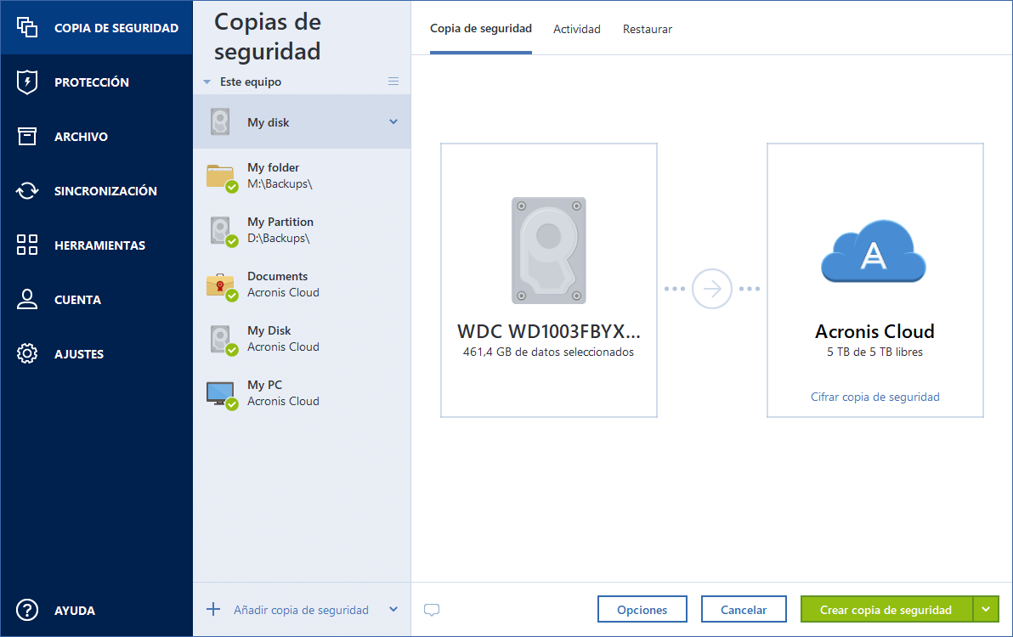Click the Cancelar button
This screenshot has width=1013, height=637.
(x=744, y=609)
